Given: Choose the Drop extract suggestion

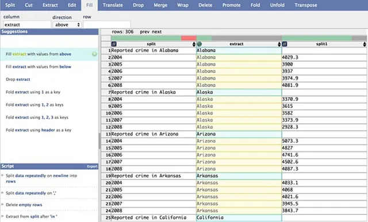Looking at the screenshot, I should coord(18,79).
